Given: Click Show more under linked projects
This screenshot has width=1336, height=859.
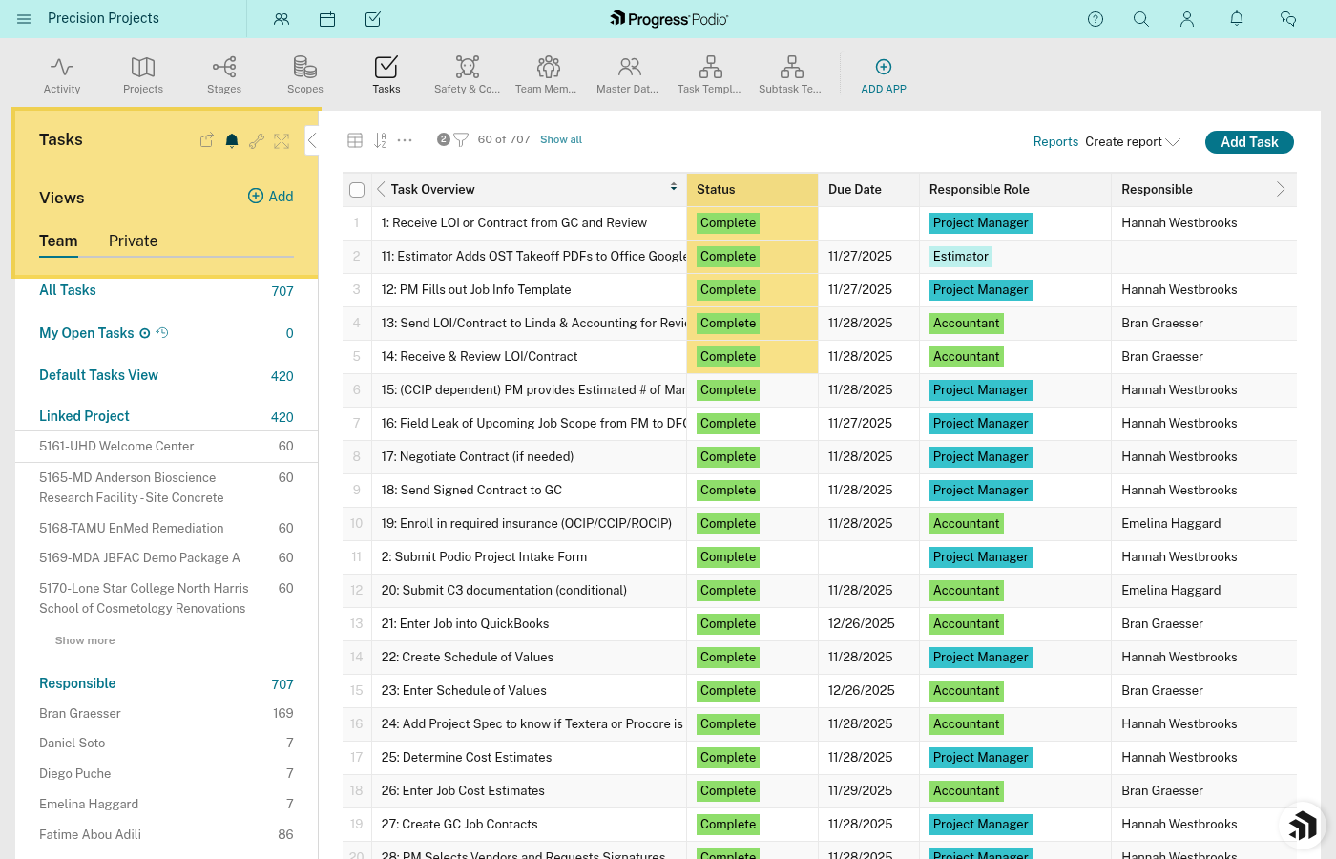Looking at the screenshot, I should [x=85, y=639].
